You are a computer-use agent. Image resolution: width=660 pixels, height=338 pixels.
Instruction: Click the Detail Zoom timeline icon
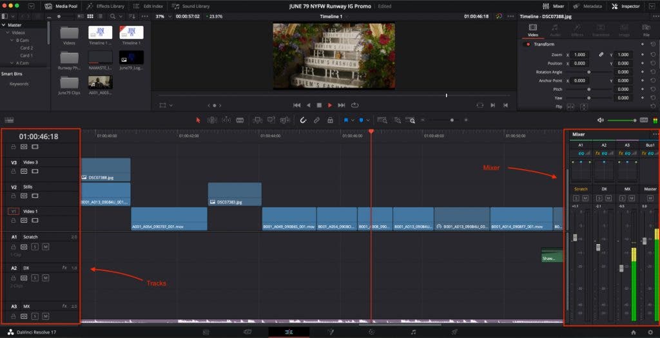pyautogui.click(x=397, y=120)
